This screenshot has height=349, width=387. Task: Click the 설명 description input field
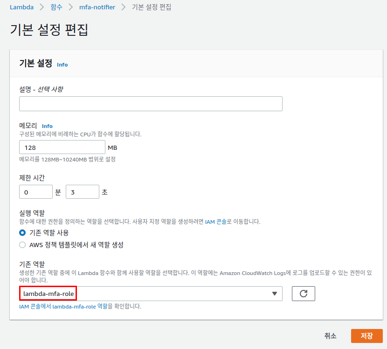[x=151, y=104]
